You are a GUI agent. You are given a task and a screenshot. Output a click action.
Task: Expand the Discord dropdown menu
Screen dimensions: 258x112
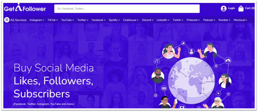pyautogui.click(x=148, y=20)
